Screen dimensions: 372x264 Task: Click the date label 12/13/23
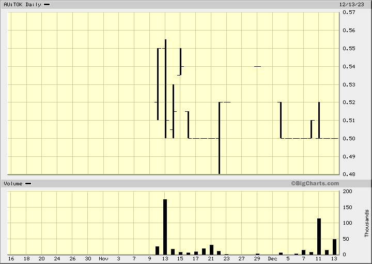(x=352, y=5)
